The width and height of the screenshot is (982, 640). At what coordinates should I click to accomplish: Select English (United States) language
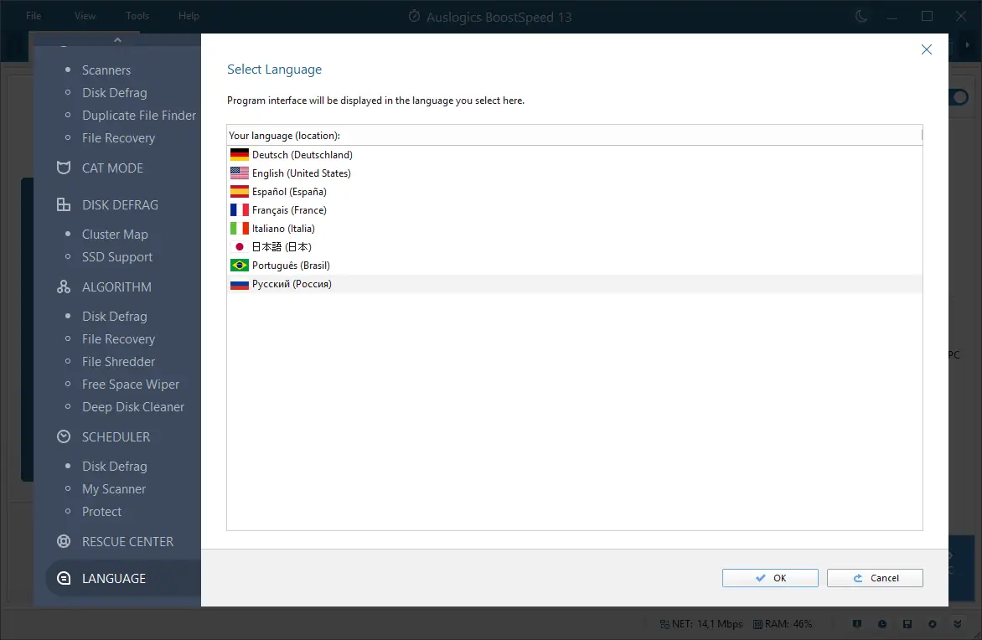coord(574,173)
